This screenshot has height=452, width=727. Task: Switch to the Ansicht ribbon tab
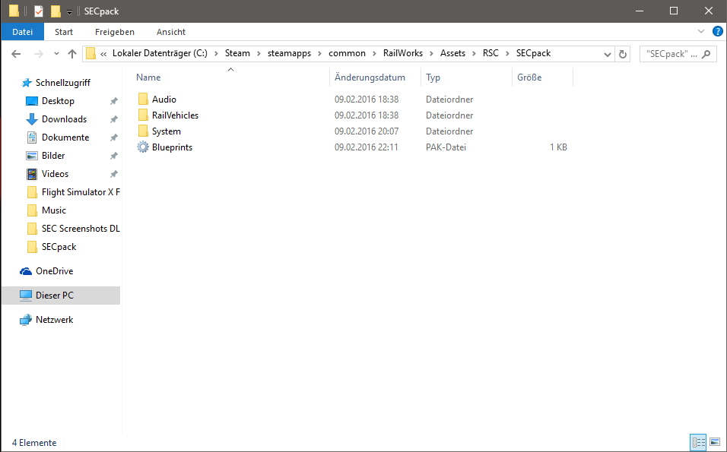(170, 31)
